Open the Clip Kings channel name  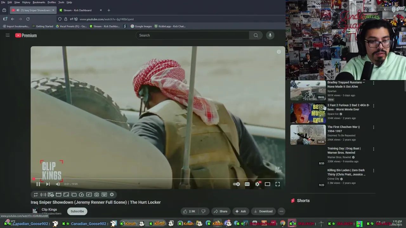49,210
